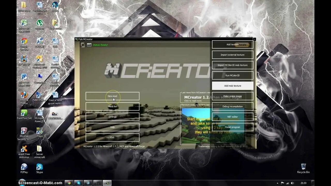
Task: Choose Make recipe image
Action: [x=232, y=96]
